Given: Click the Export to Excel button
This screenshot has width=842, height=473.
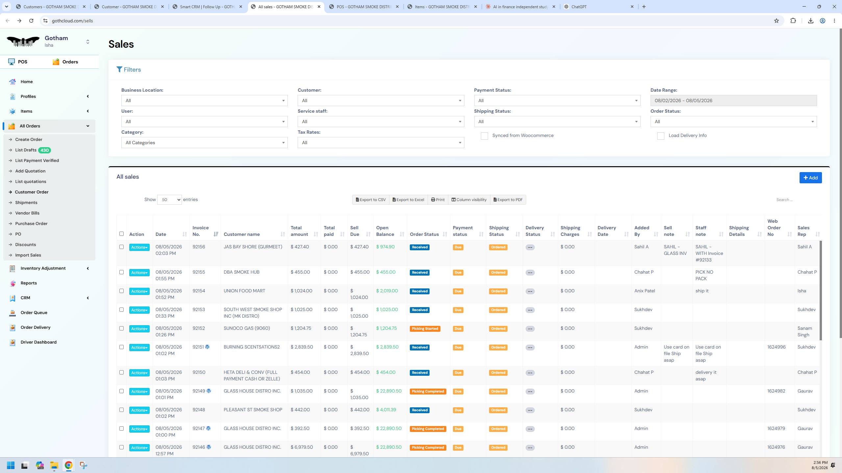Looking at the screenshot, I should pos(408,200).
